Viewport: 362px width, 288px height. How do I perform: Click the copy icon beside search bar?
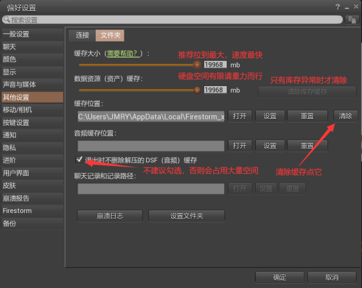(x=352, y=20)
